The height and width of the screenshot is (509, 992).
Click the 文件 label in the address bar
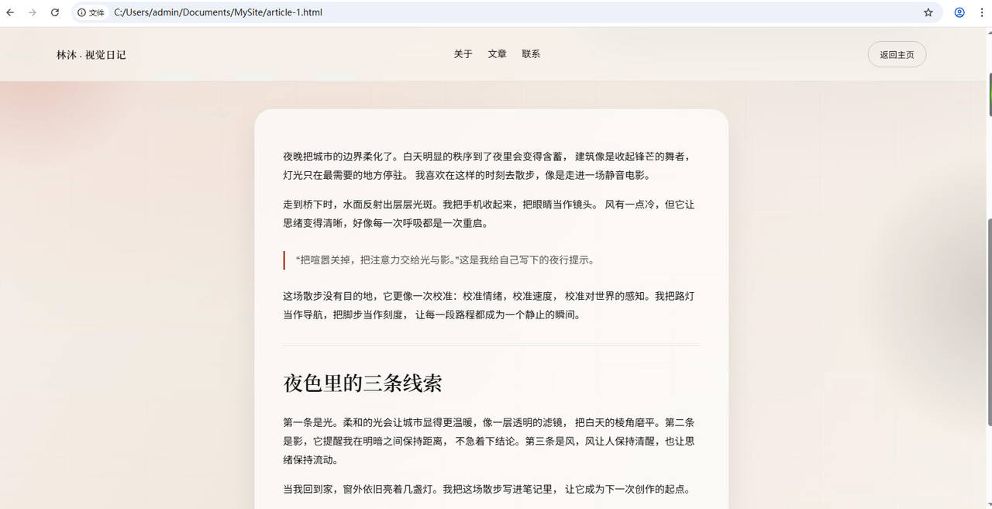pyautogui.click(x=97, y=12)
